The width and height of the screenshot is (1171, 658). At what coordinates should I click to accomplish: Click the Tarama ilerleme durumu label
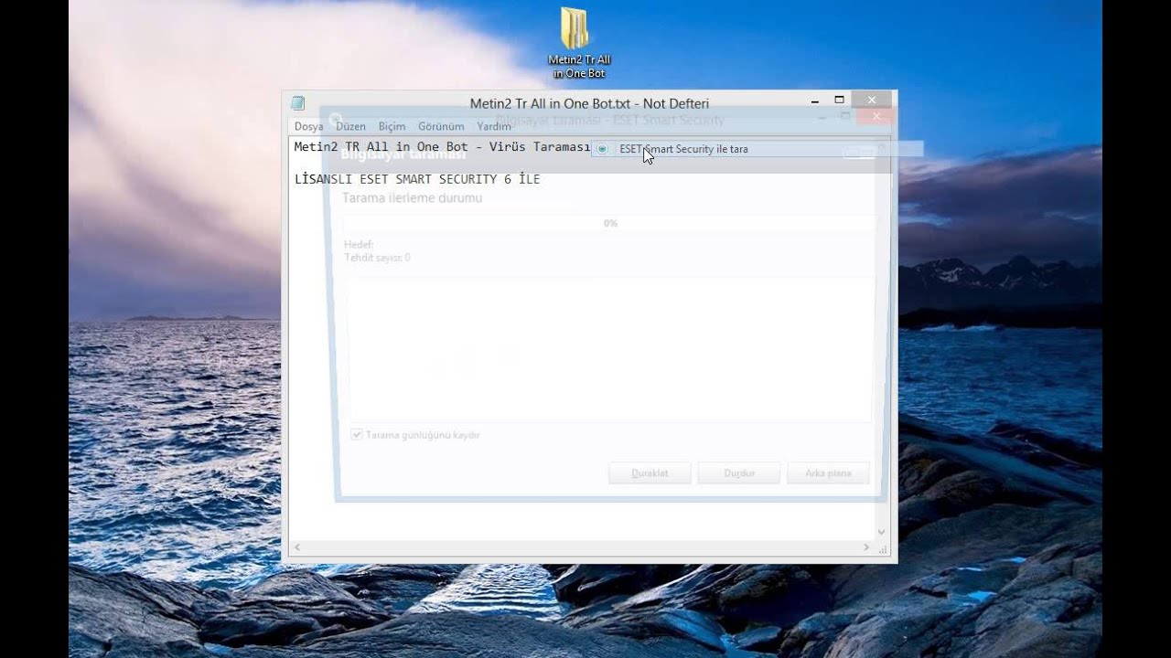412,198
